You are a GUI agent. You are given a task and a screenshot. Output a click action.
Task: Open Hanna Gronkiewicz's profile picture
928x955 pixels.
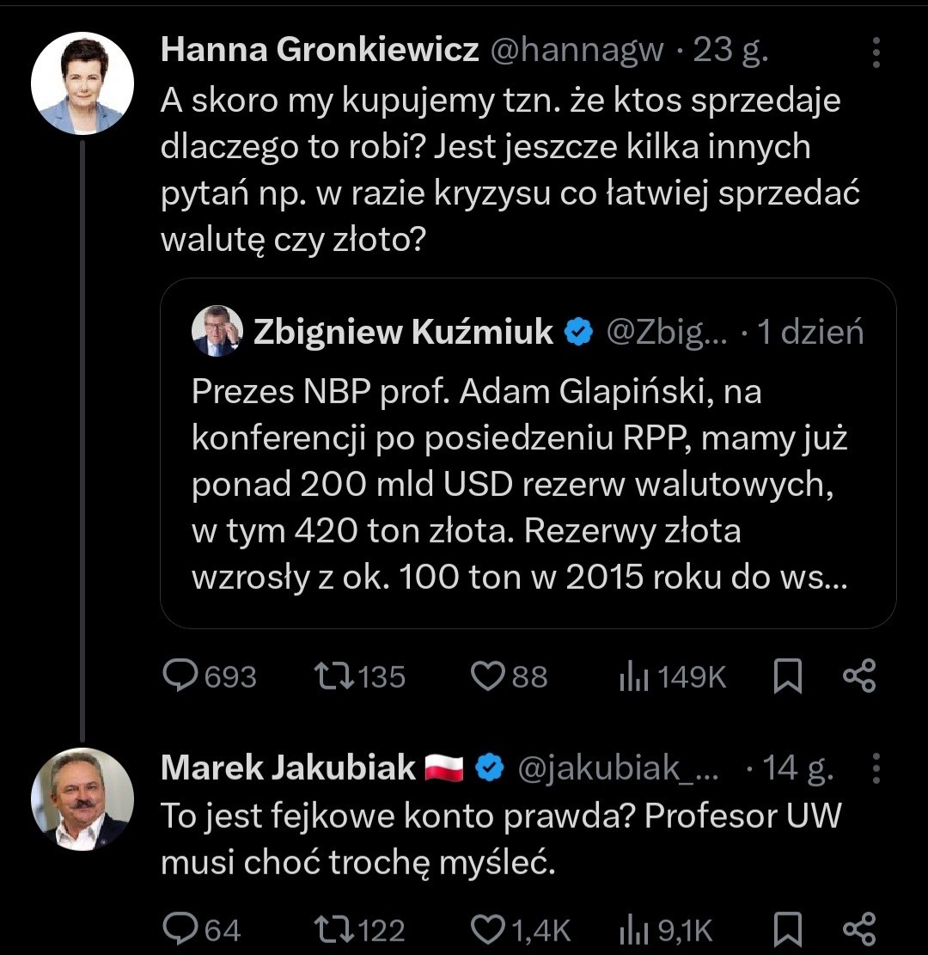click(82, 83)
